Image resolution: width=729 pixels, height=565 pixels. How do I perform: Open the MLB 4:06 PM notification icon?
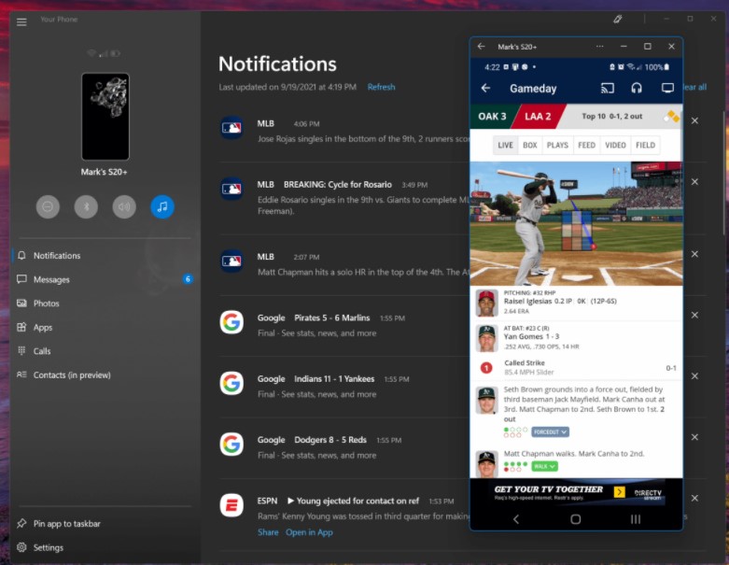(231, 127)
